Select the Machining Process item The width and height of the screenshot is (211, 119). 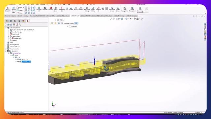[13, 45]
